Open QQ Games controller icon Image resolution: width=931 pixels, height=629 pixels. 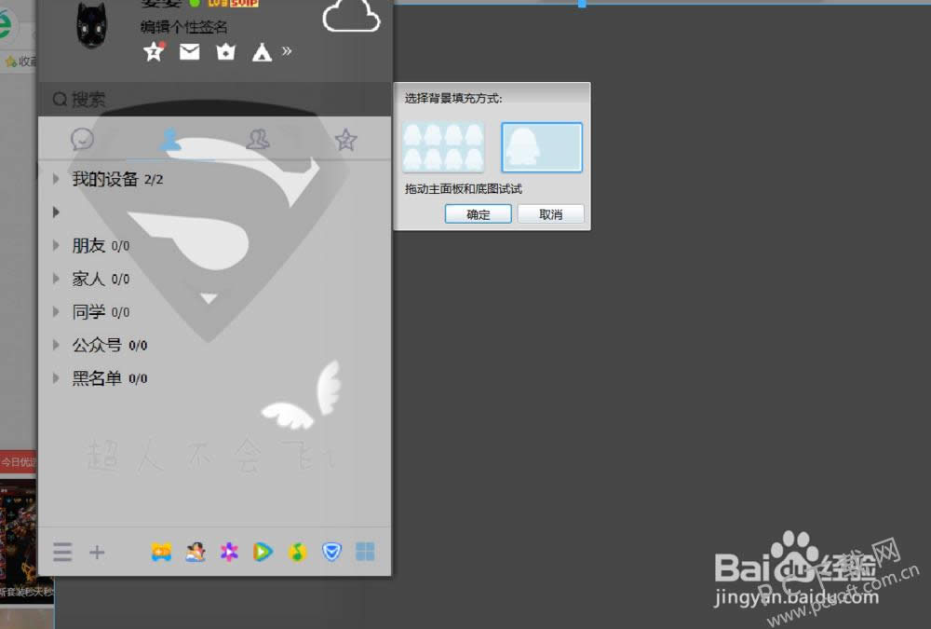point(161,553)
